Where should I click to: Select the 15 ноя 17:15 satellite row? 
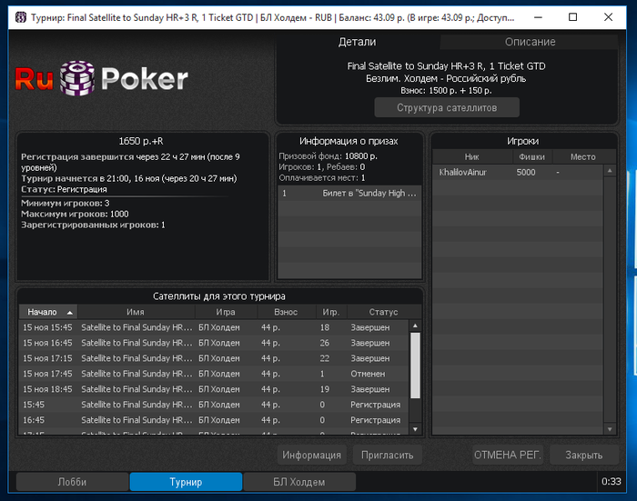pos(214,358)
